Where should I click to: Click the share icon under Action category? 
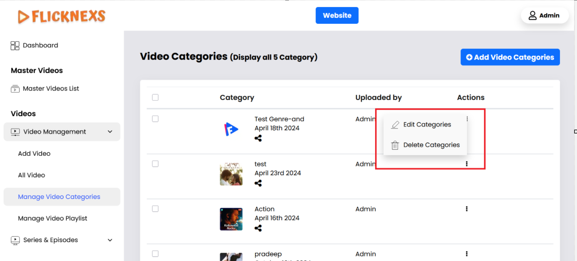258,228
